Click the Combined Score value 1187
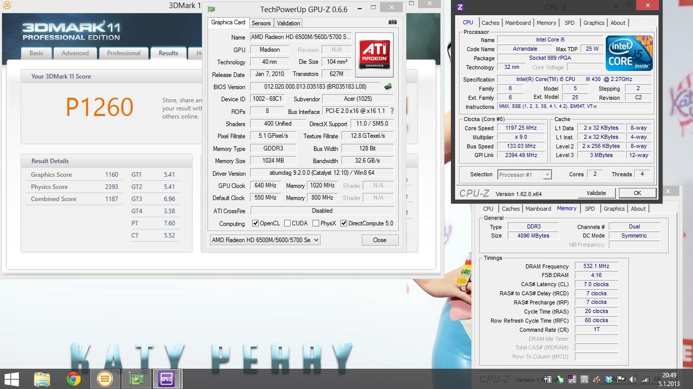Viewport: 693px width, 389px height. pyautogui.click(x=112, y=199)
